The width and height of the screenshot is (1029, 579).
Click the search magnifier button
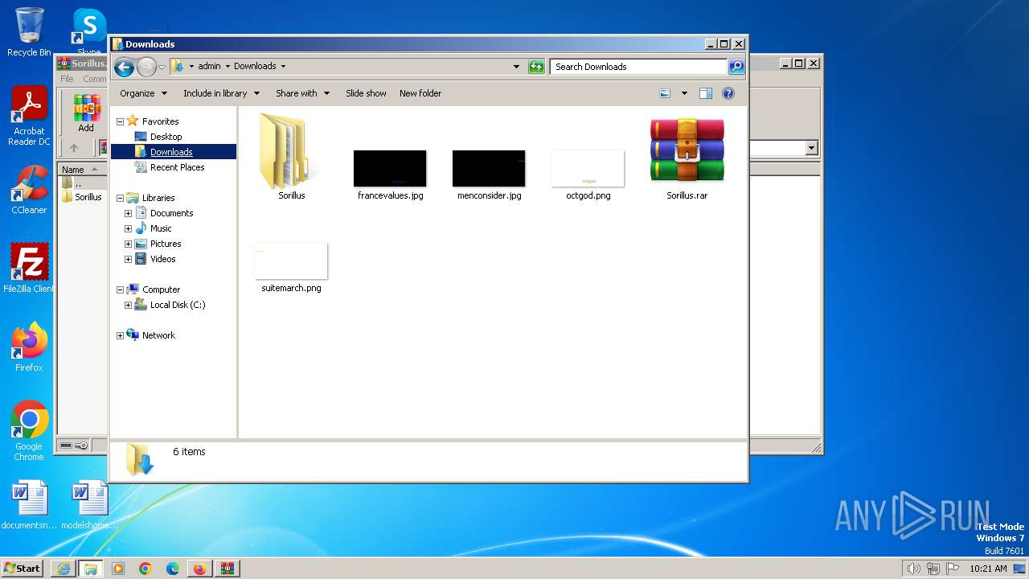click(736, 67)
